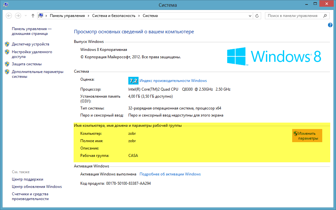Refresh the System page
Screen dimensions: 336x210
point(257,16)
